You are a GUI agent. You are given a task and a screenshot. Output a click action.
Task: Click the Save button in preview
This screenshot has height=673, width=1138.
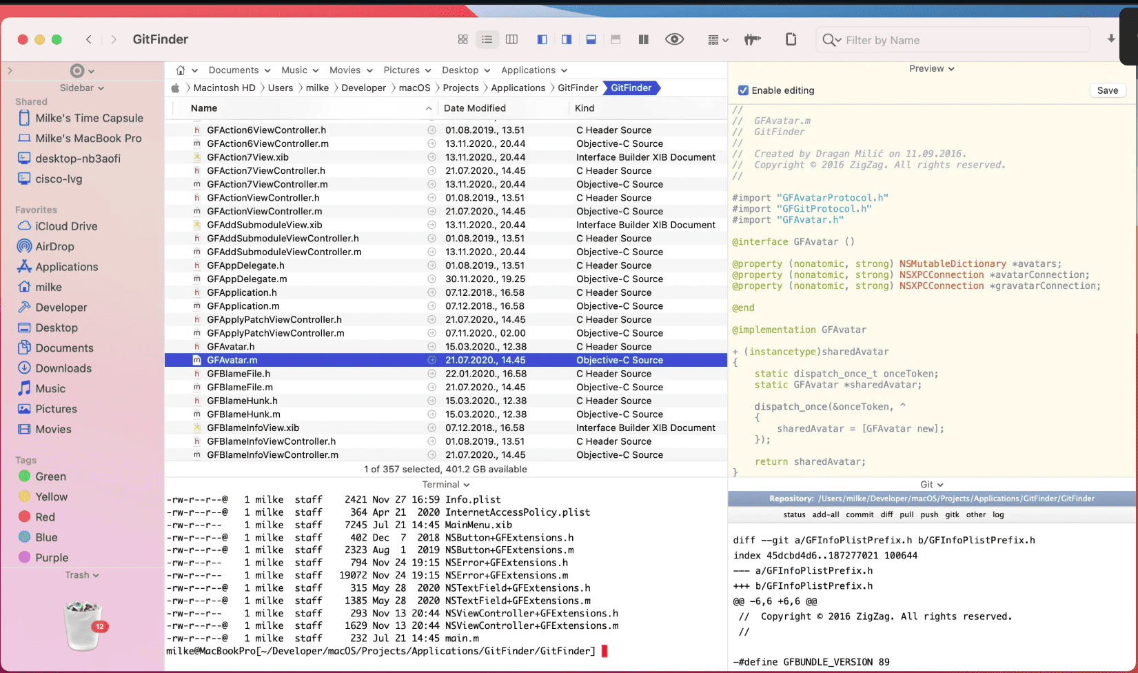point(1108,90)
